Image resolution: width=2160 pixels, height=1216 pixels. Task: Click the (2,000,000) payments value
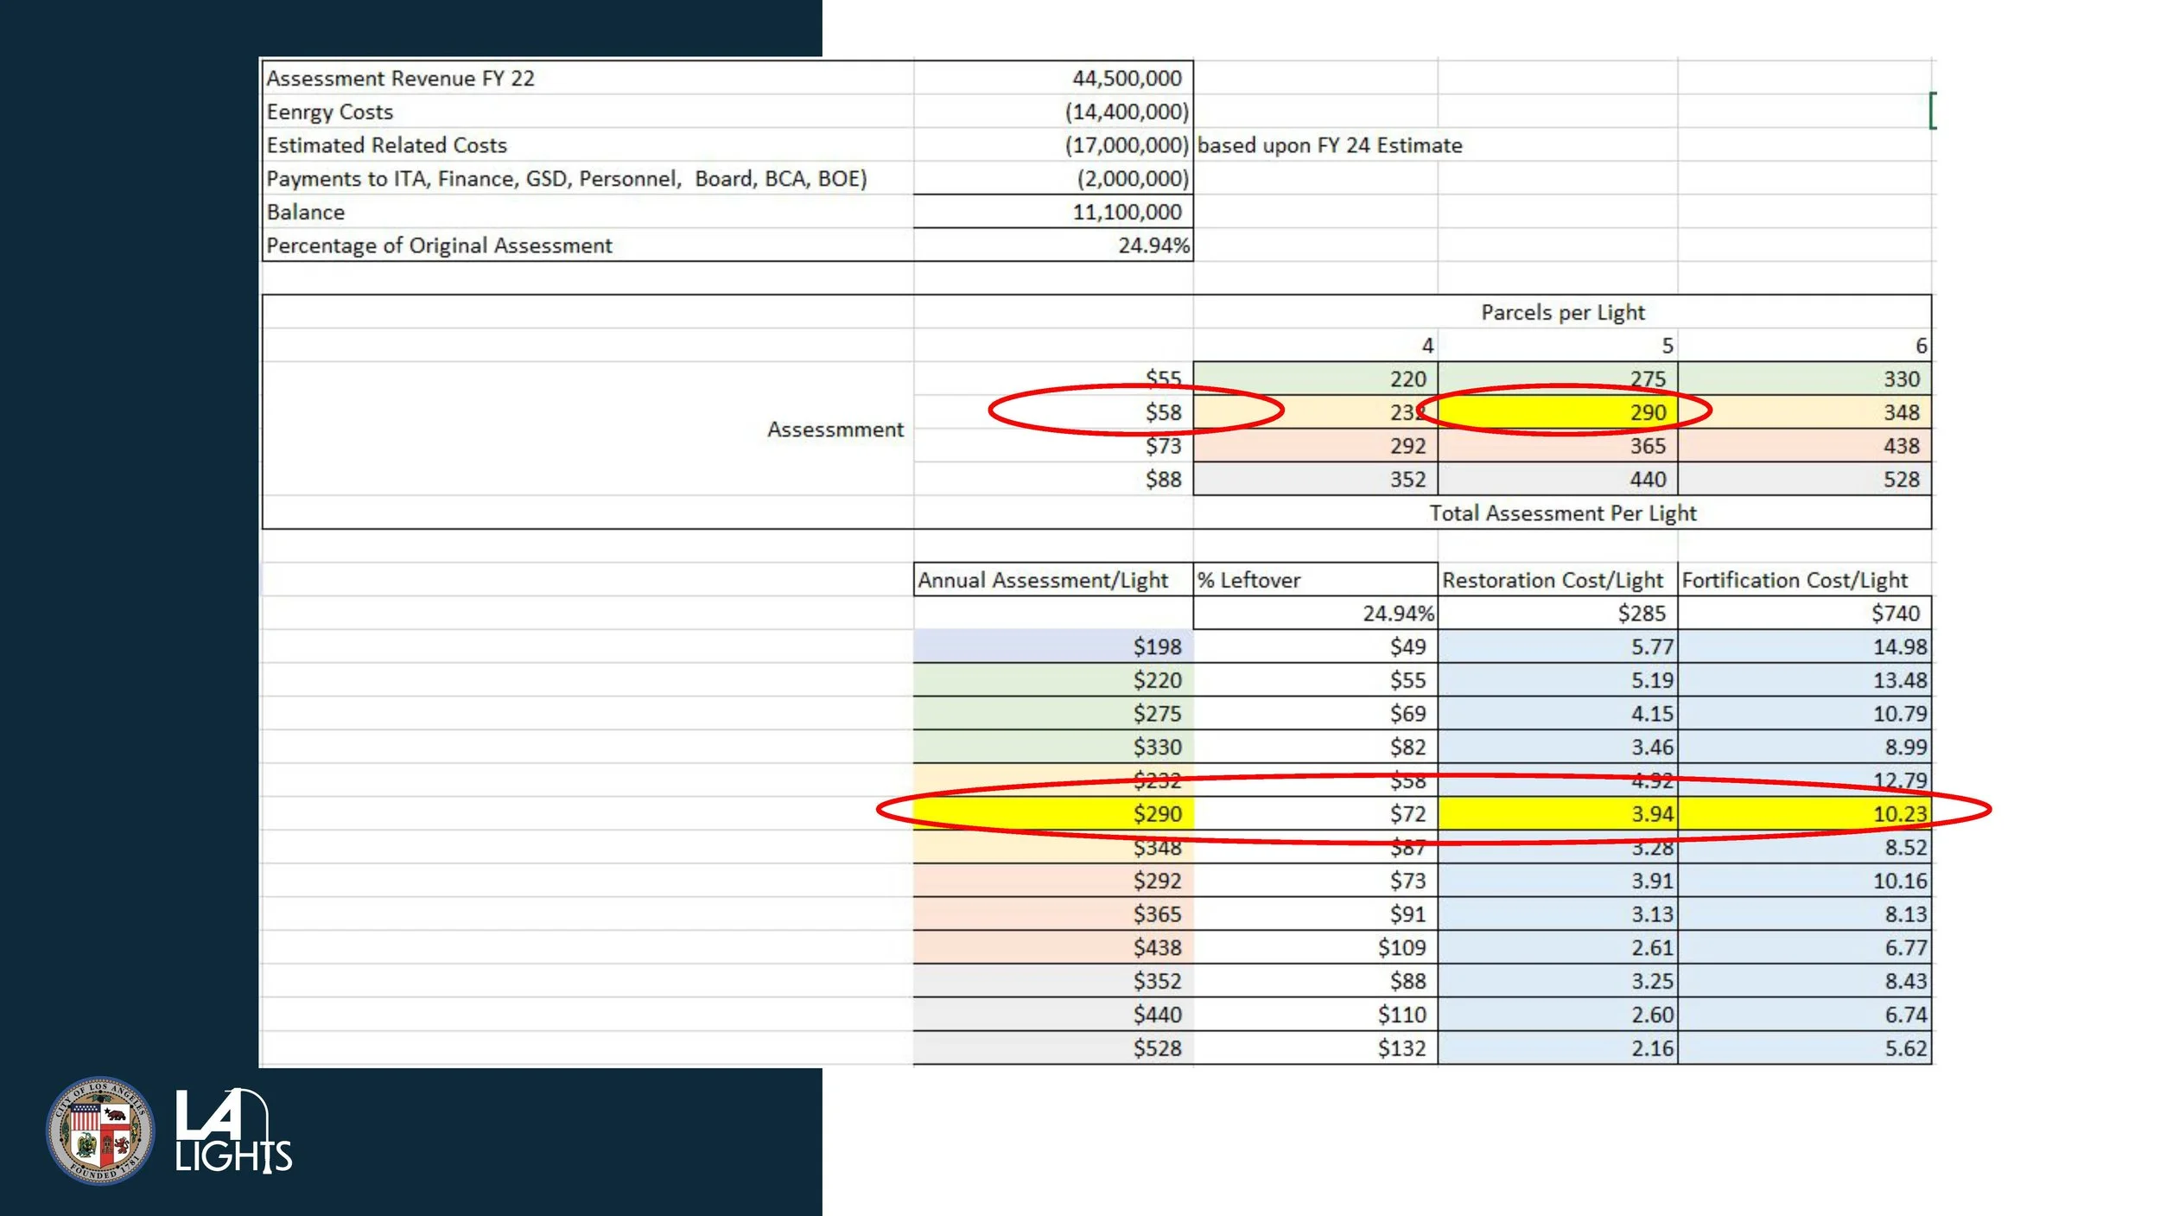click(x=1053, y=178)
